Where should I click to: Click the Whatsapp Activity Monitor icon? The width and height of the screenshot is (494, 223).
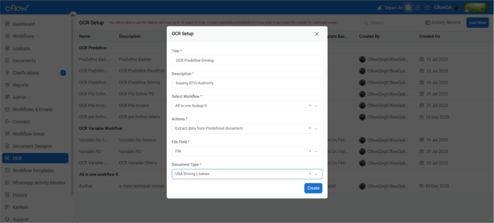(x=7, y=183)
